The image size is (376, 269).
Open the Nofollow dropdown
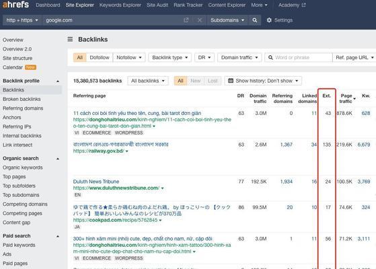tap(129, 58)
